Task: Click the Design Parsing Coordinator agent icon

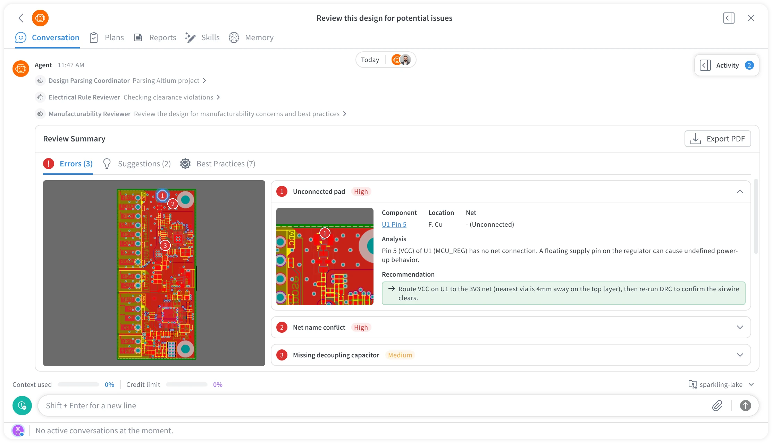Action: (x=41, y=80)
